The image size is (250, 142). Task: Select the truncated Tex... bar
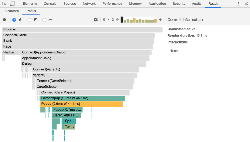[70, 127]
